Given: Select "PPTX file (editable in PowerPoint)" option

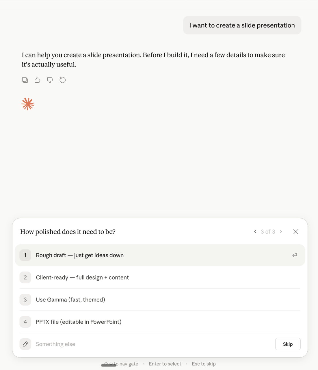Looking at the screenshot, I should point(79,322).
